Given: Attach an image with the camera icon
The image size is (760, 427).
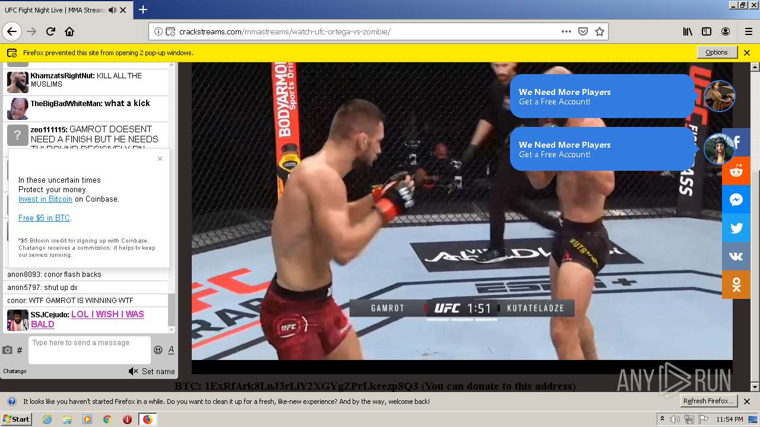Looking at the screenshot, I should click(7, 350).
